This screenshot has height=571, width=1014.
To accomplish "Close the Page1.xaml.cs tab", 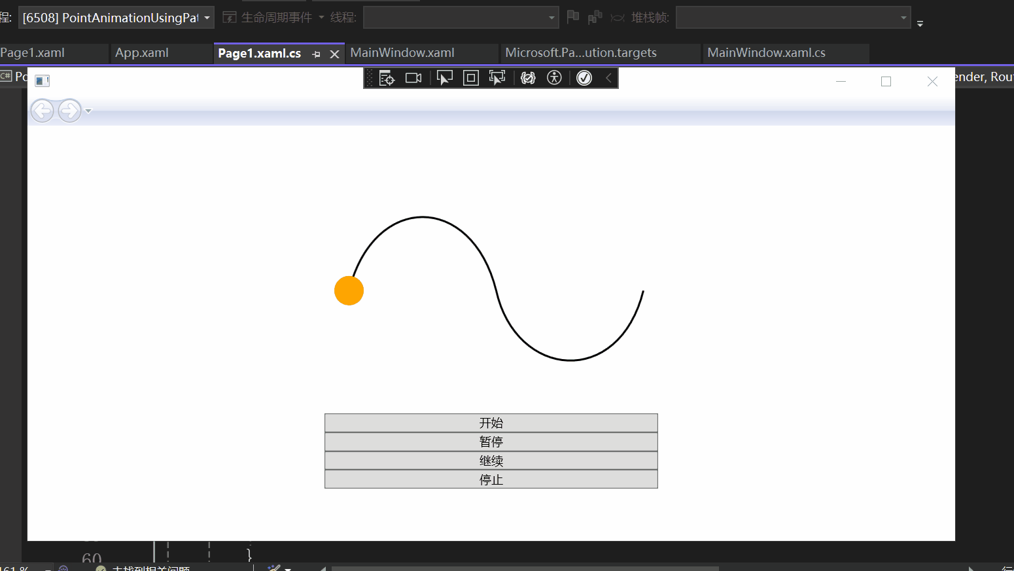I will [334, 54].
